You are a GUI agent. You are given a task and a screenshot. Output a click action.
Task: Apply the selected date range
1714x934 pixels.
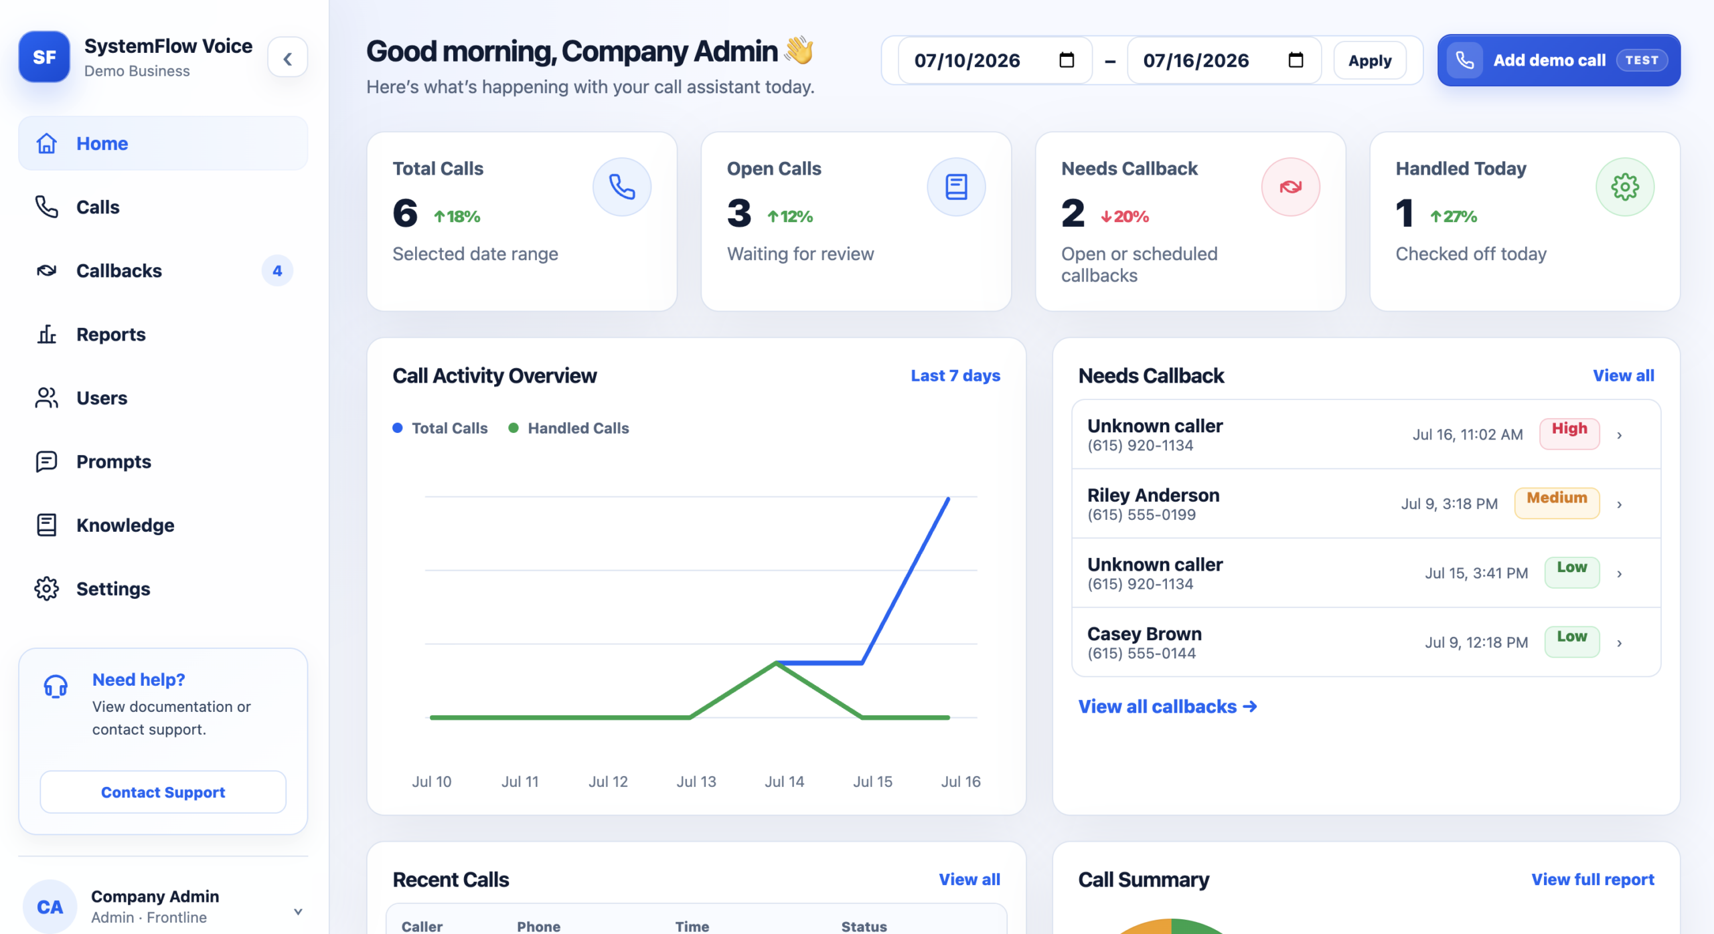pyautogui.click(x=1369, y=60)
